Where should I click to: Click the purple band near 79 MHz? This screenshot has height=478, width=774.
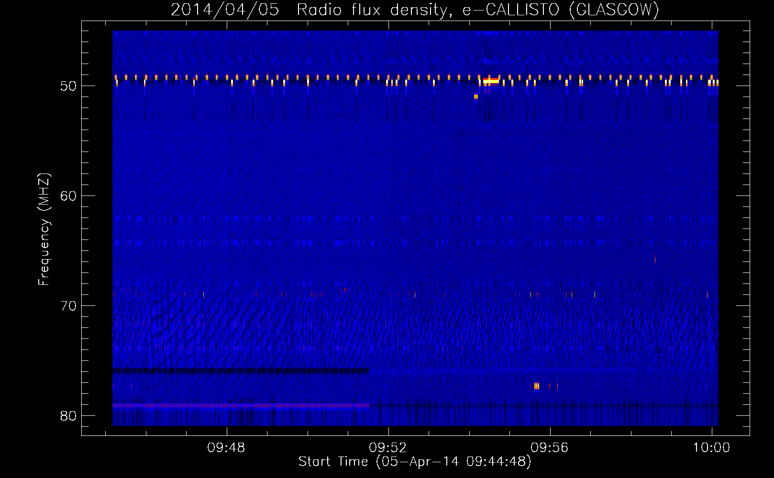(x=241, y=405)
